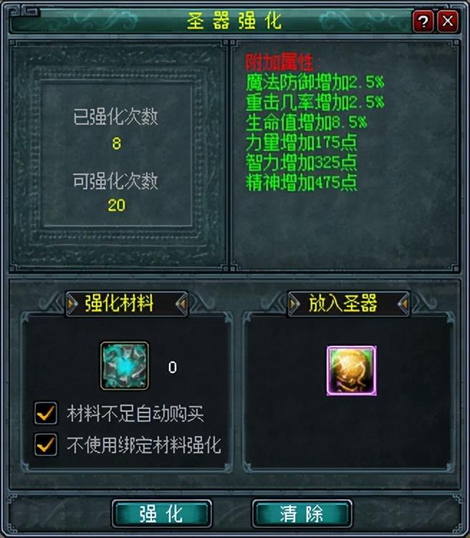The width and height of the screenshot is (470, 538).
Task: Select the cyan enhancement material icon
Action: 125,366
